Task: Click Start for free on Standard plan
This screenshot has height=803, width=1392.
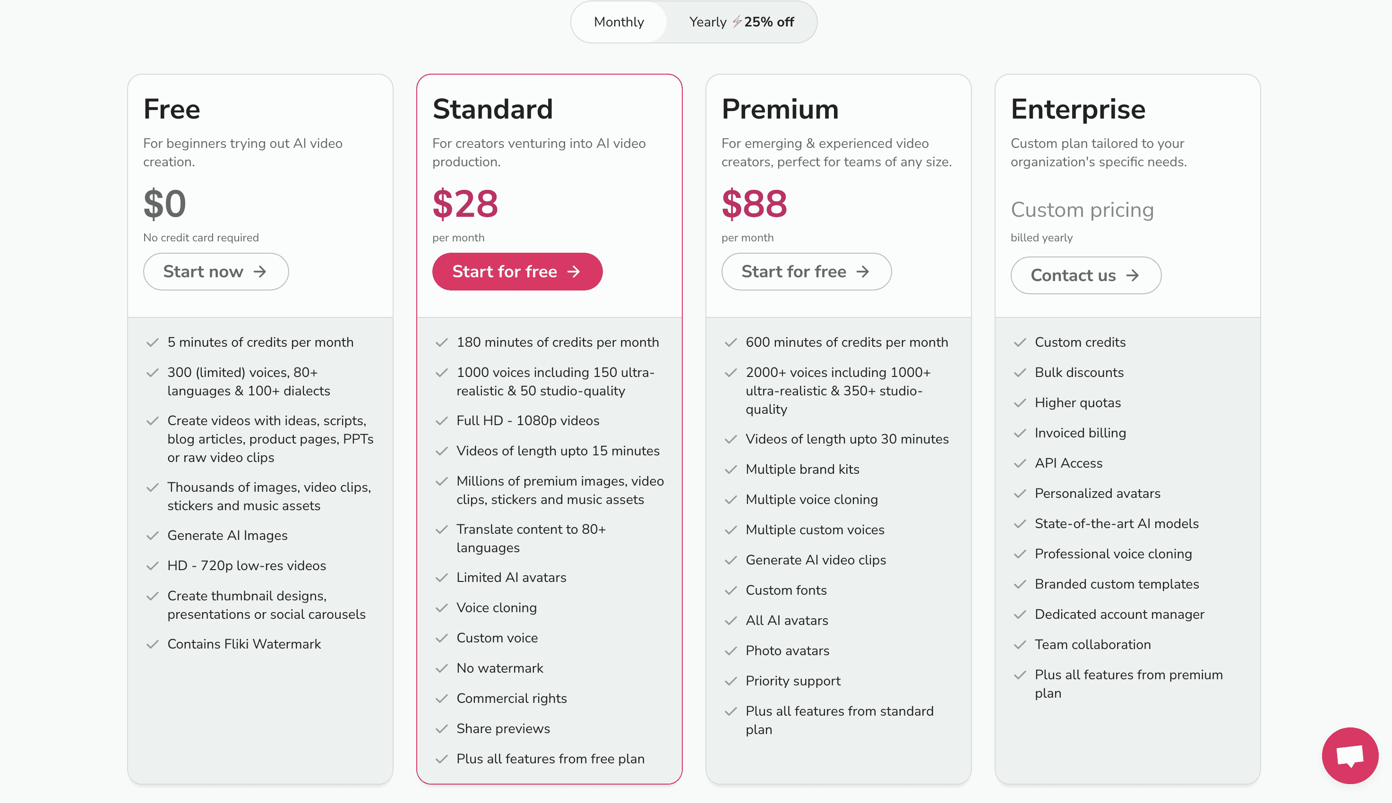Action: coord(517,271)
